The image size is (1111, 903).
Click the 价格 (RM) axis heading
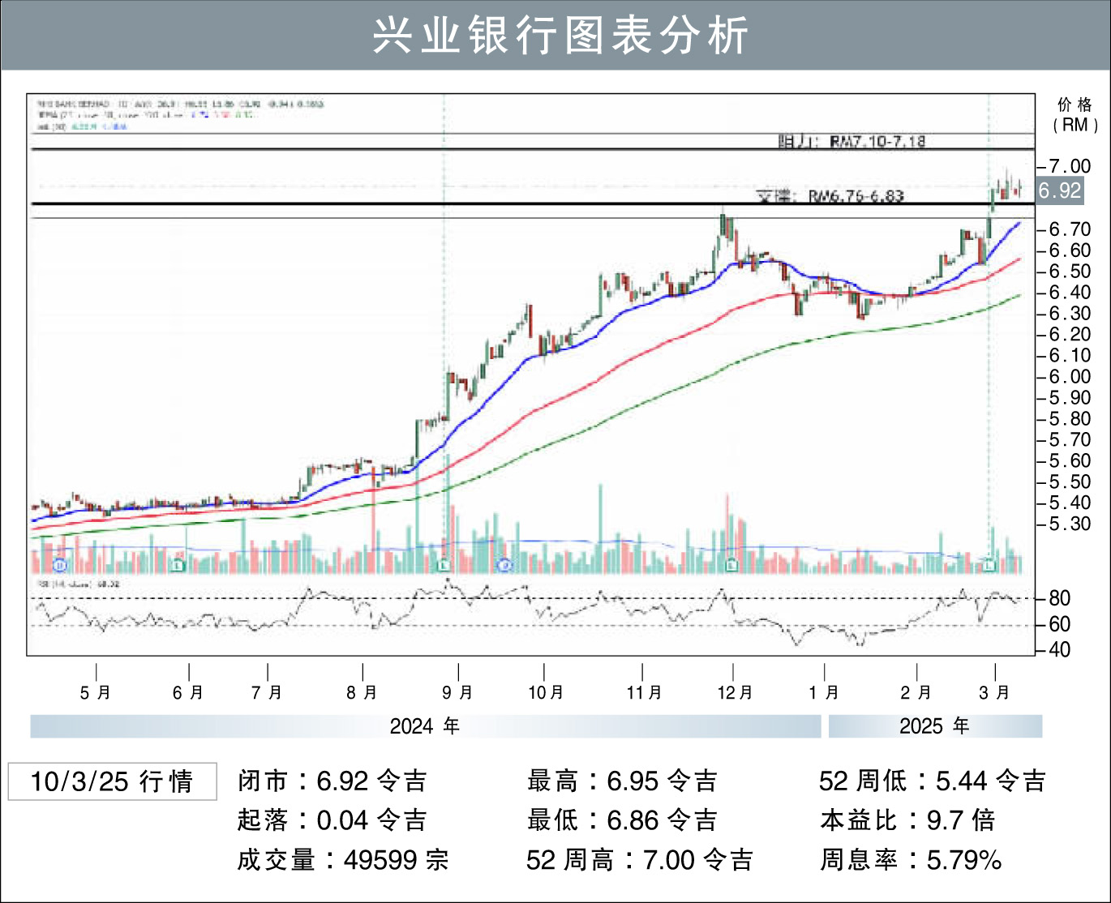click(1075, 114)
